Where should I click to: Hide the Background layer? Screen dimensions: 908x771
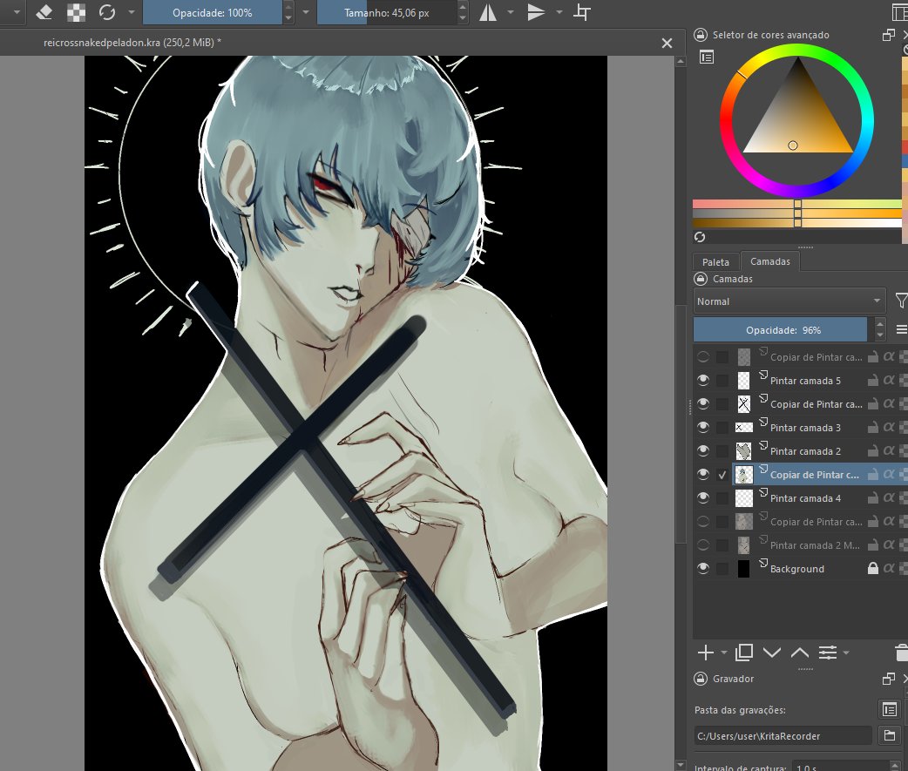coord(703,568)
